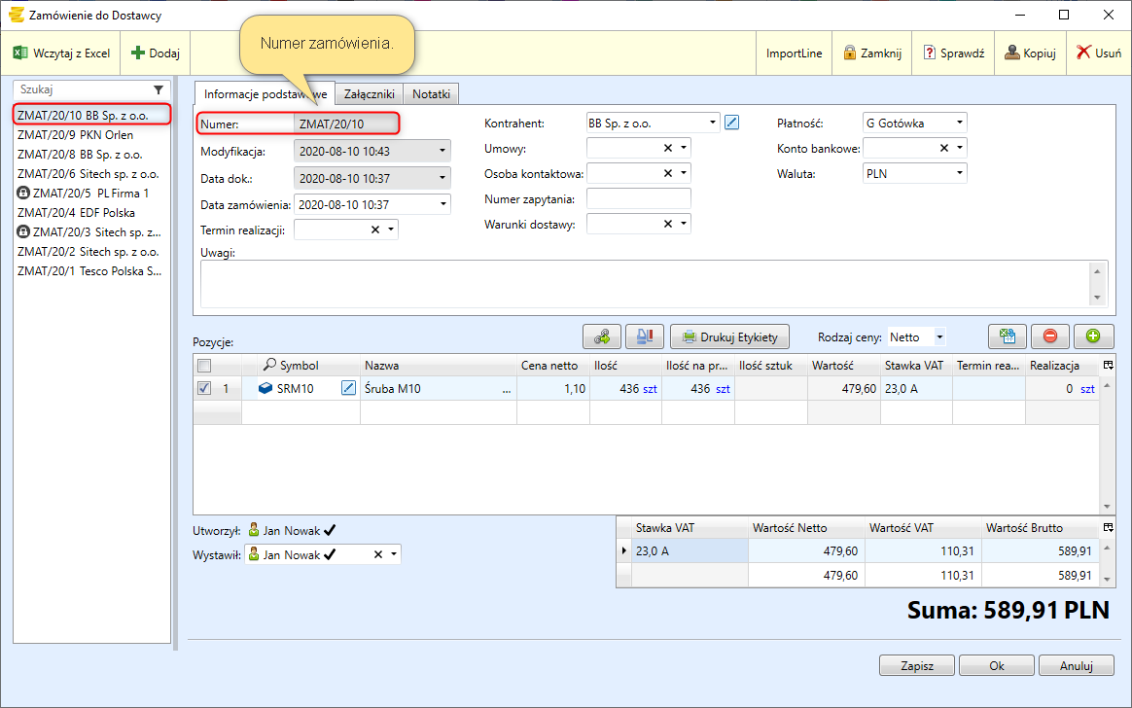
Task: Switch to the Załączniki tab
Action: (x=370, y=93)
